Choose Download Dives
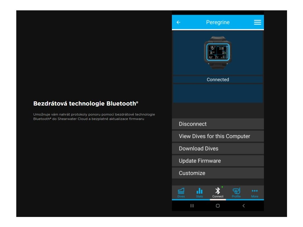This screenshot has height=227, width=303. click(x=218, y=149)
